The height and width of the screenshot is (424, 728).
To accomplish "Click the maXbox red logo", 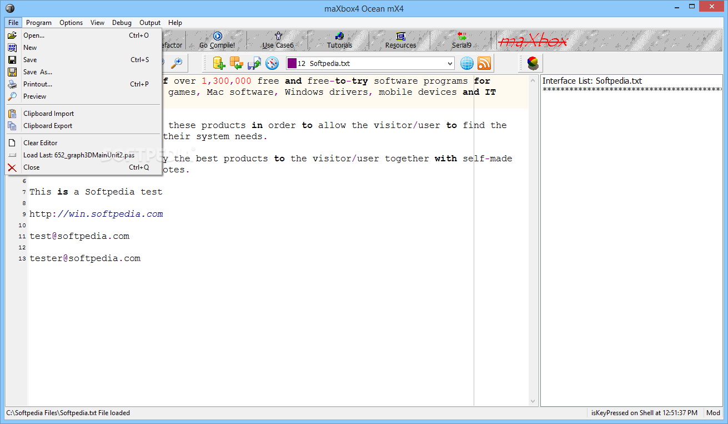I will [x=533, y=41].
